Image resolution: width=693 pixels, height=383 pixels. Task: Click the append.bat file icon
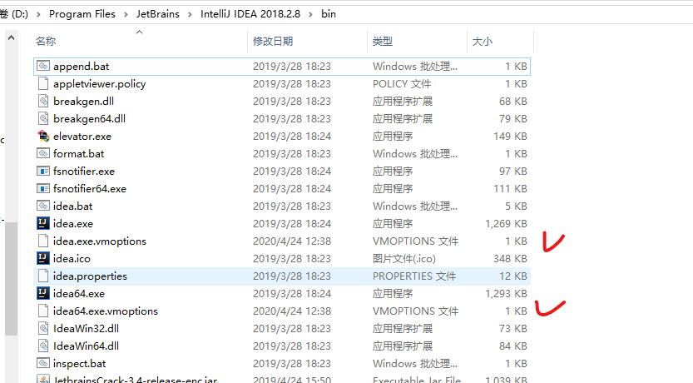coord(43,67)
